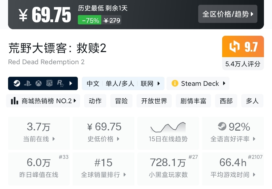Tap the Xiaoheihe score logo icon
The width and height of the screenshot is (272, 189).
click(x=234, y=47)
